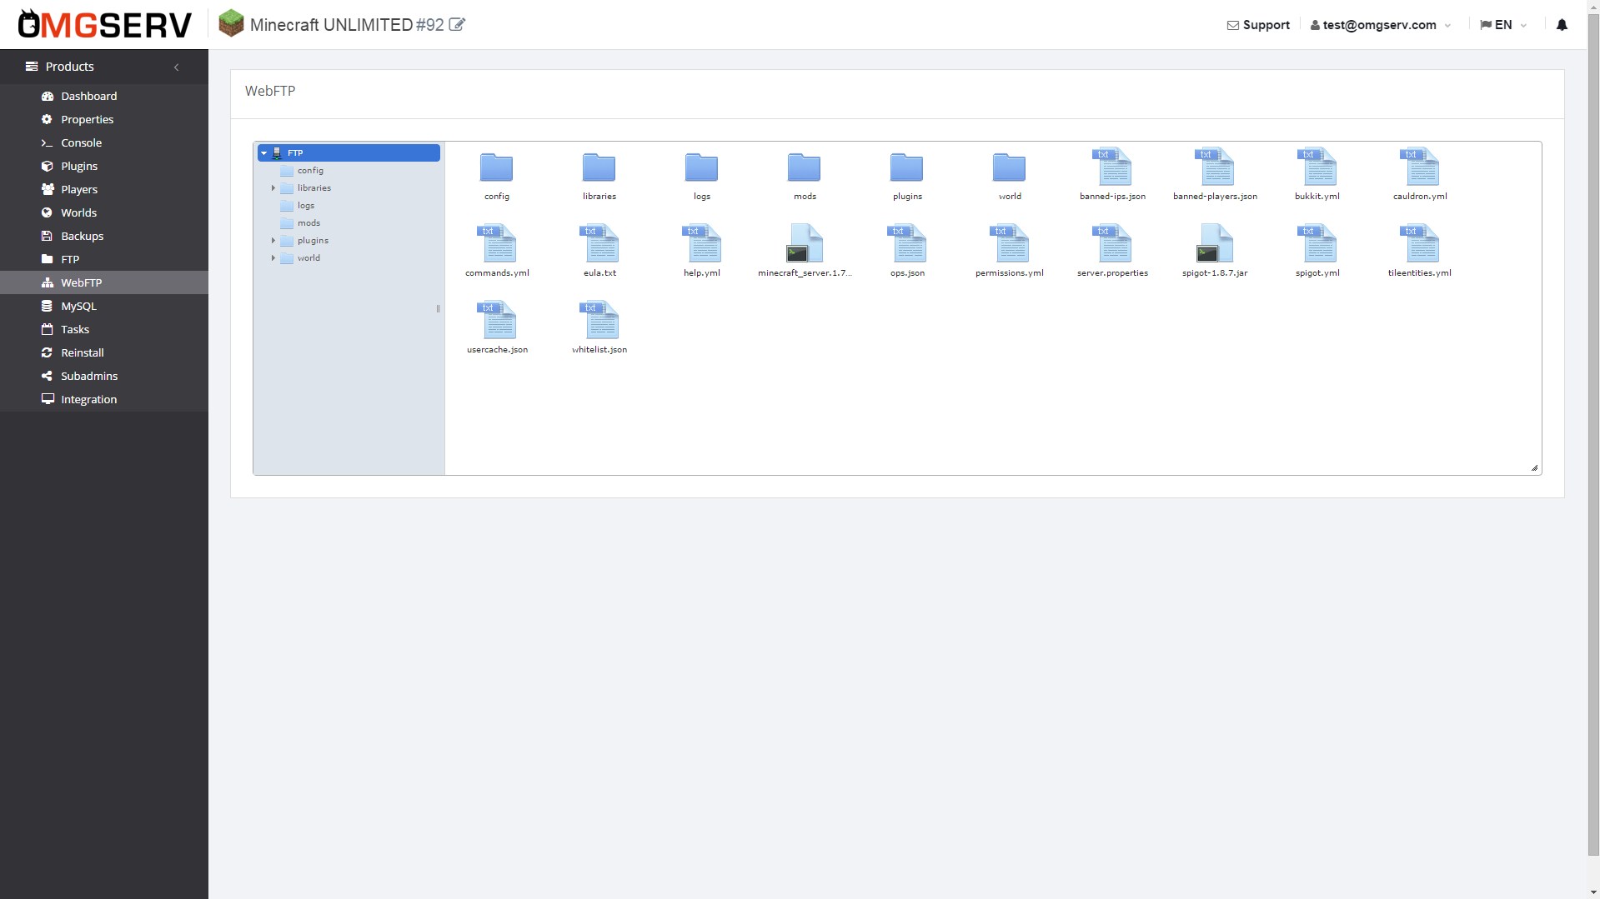Screen dimensions: 1600x899
Task: Click the Minecraft grass block icon
Action: click(231, 23)
